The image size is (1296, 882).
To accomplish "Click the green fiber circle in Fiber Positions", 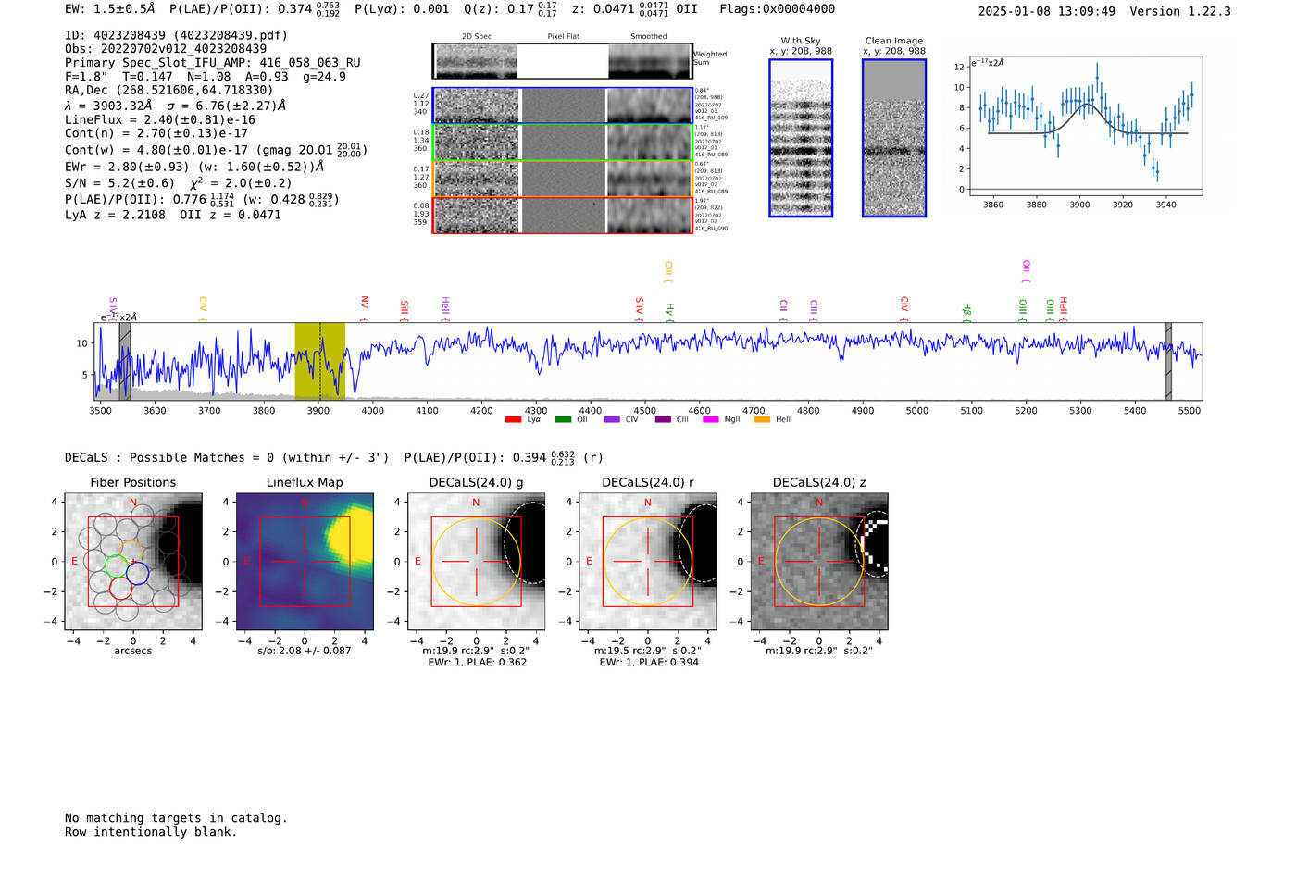I will (116, 565).
